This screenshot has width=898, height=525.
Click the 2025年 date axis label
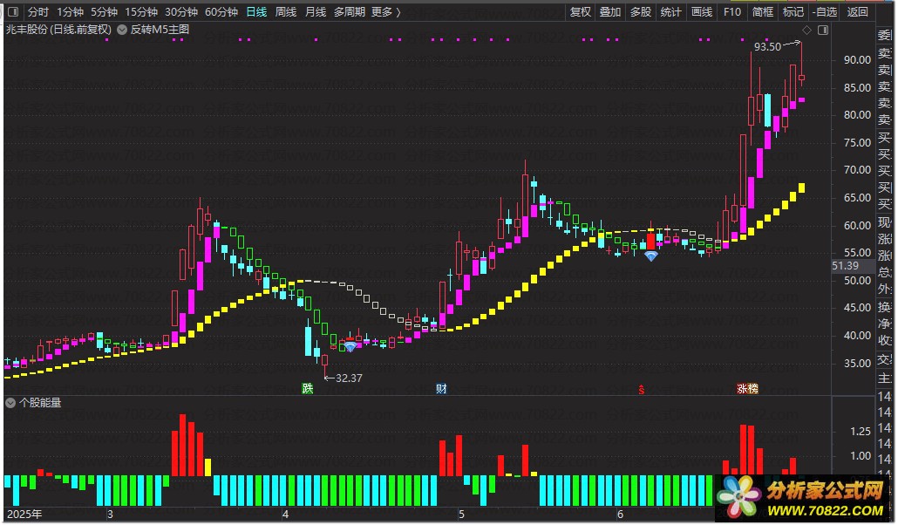coord(24,515)
